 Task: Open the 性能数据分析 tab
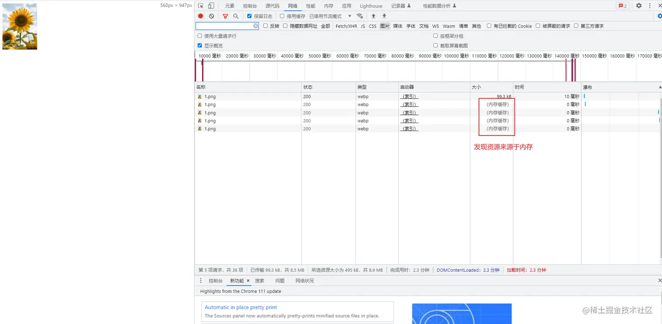[440, 6]
